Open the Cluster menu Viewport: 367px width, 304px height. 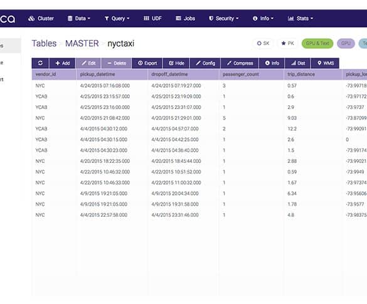pyautogui.click(x=41, y=18)
